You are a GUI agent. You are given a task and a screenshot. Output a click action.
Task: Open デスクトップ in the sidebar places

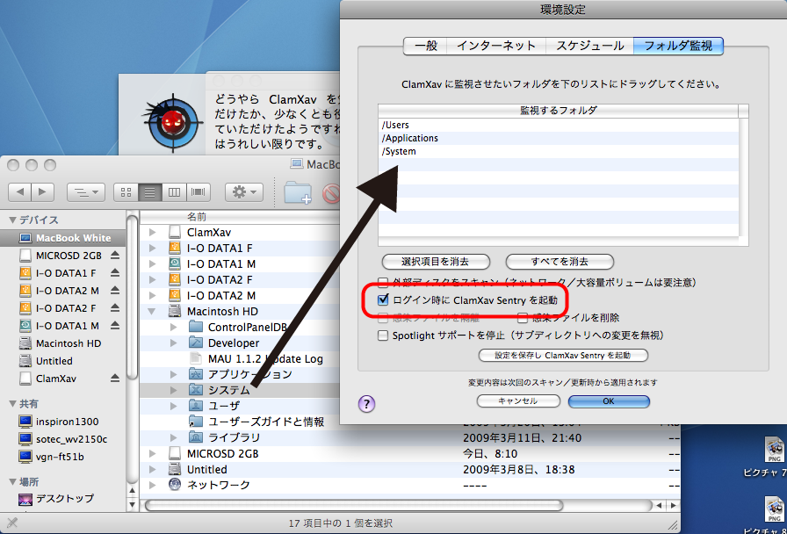pyautogui.click(x=62, y=499)
